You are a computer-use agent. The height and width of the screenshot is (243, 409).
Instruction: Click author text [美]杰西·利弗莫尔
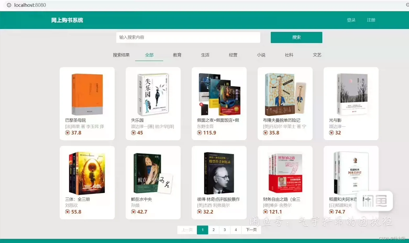(x=213, y=205)
